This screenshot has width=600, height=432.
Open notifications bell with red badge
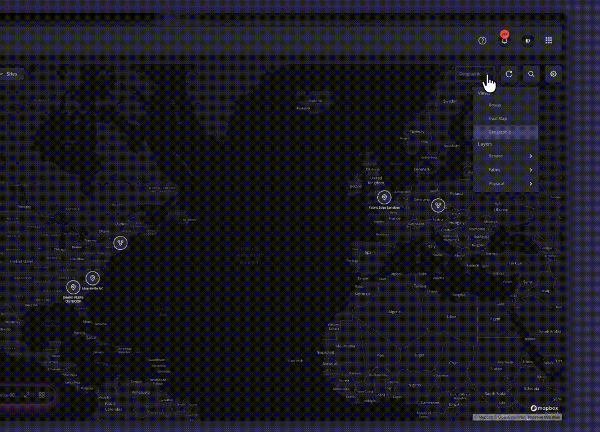click(504, 39)
